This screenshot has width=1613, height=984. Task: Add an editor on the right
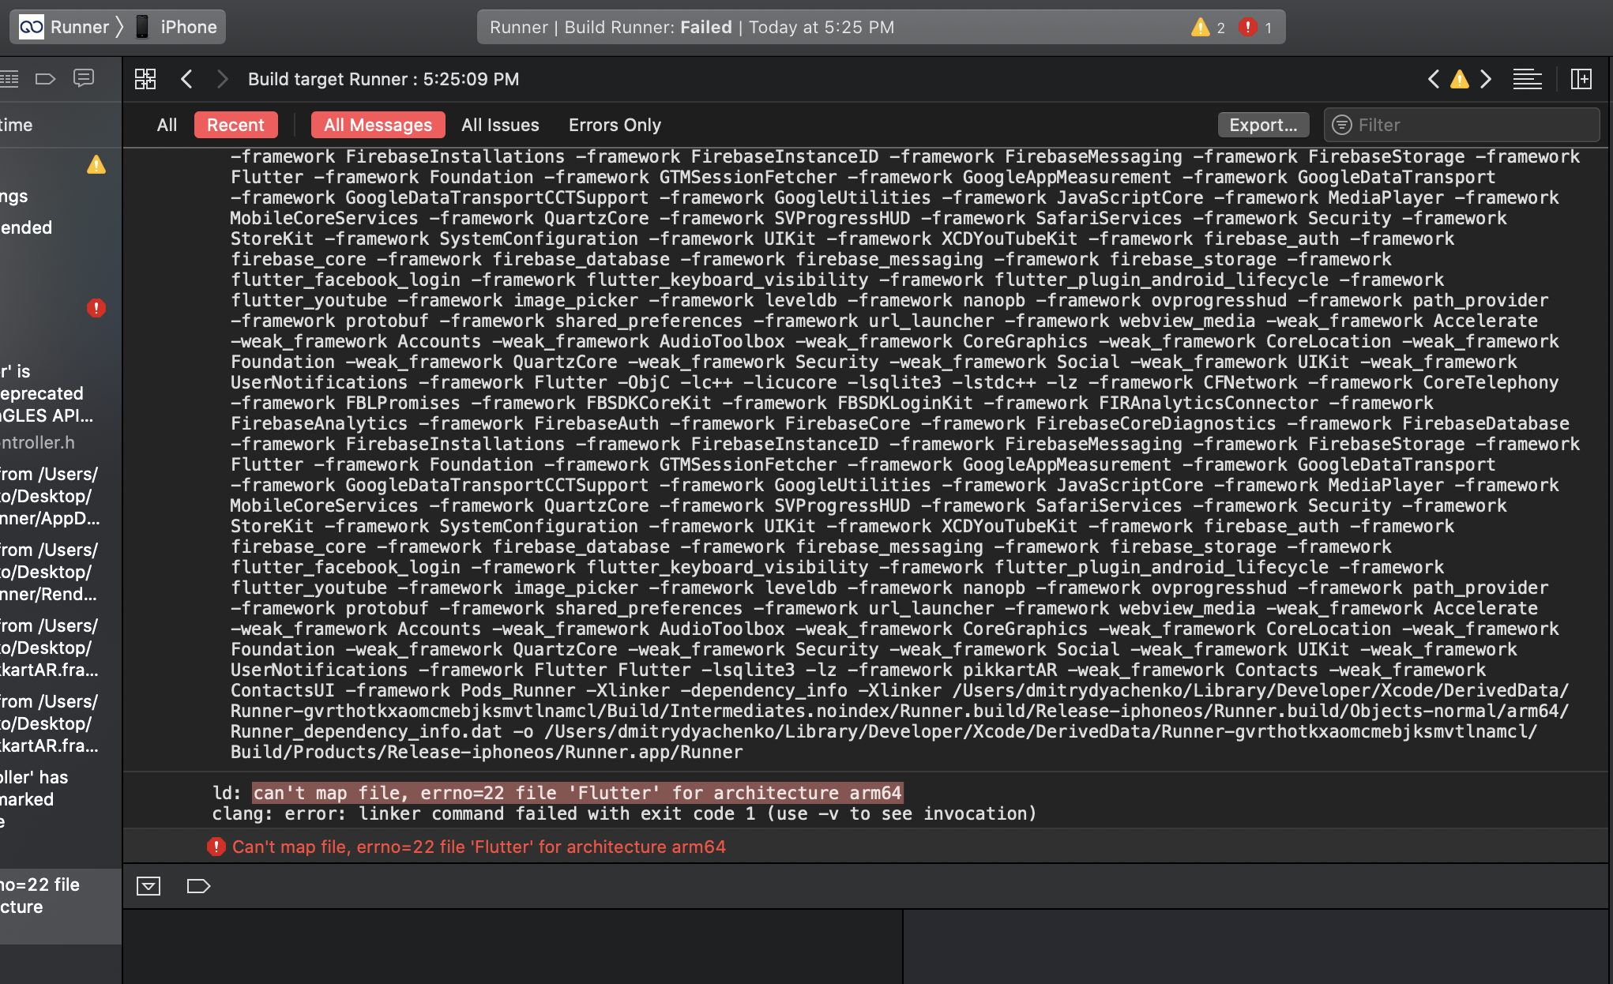(1581, 79)
